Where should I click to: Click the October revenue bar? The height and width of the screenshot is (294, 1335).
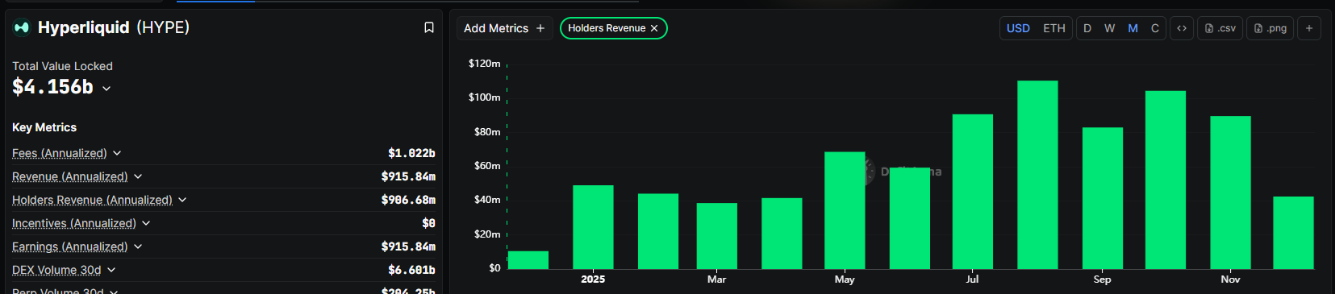click(x=1166, y=180)
